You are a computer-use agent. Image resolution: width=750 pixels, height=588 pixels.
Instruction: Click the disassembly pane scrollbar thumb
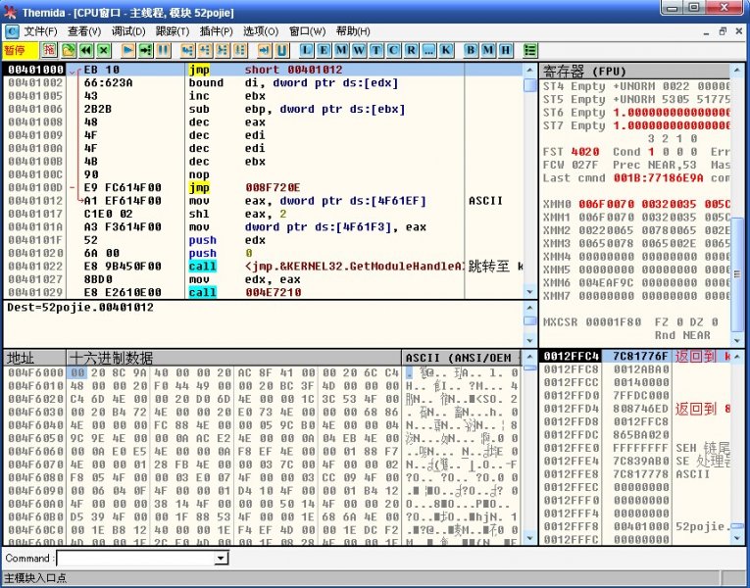pos(530,84)
